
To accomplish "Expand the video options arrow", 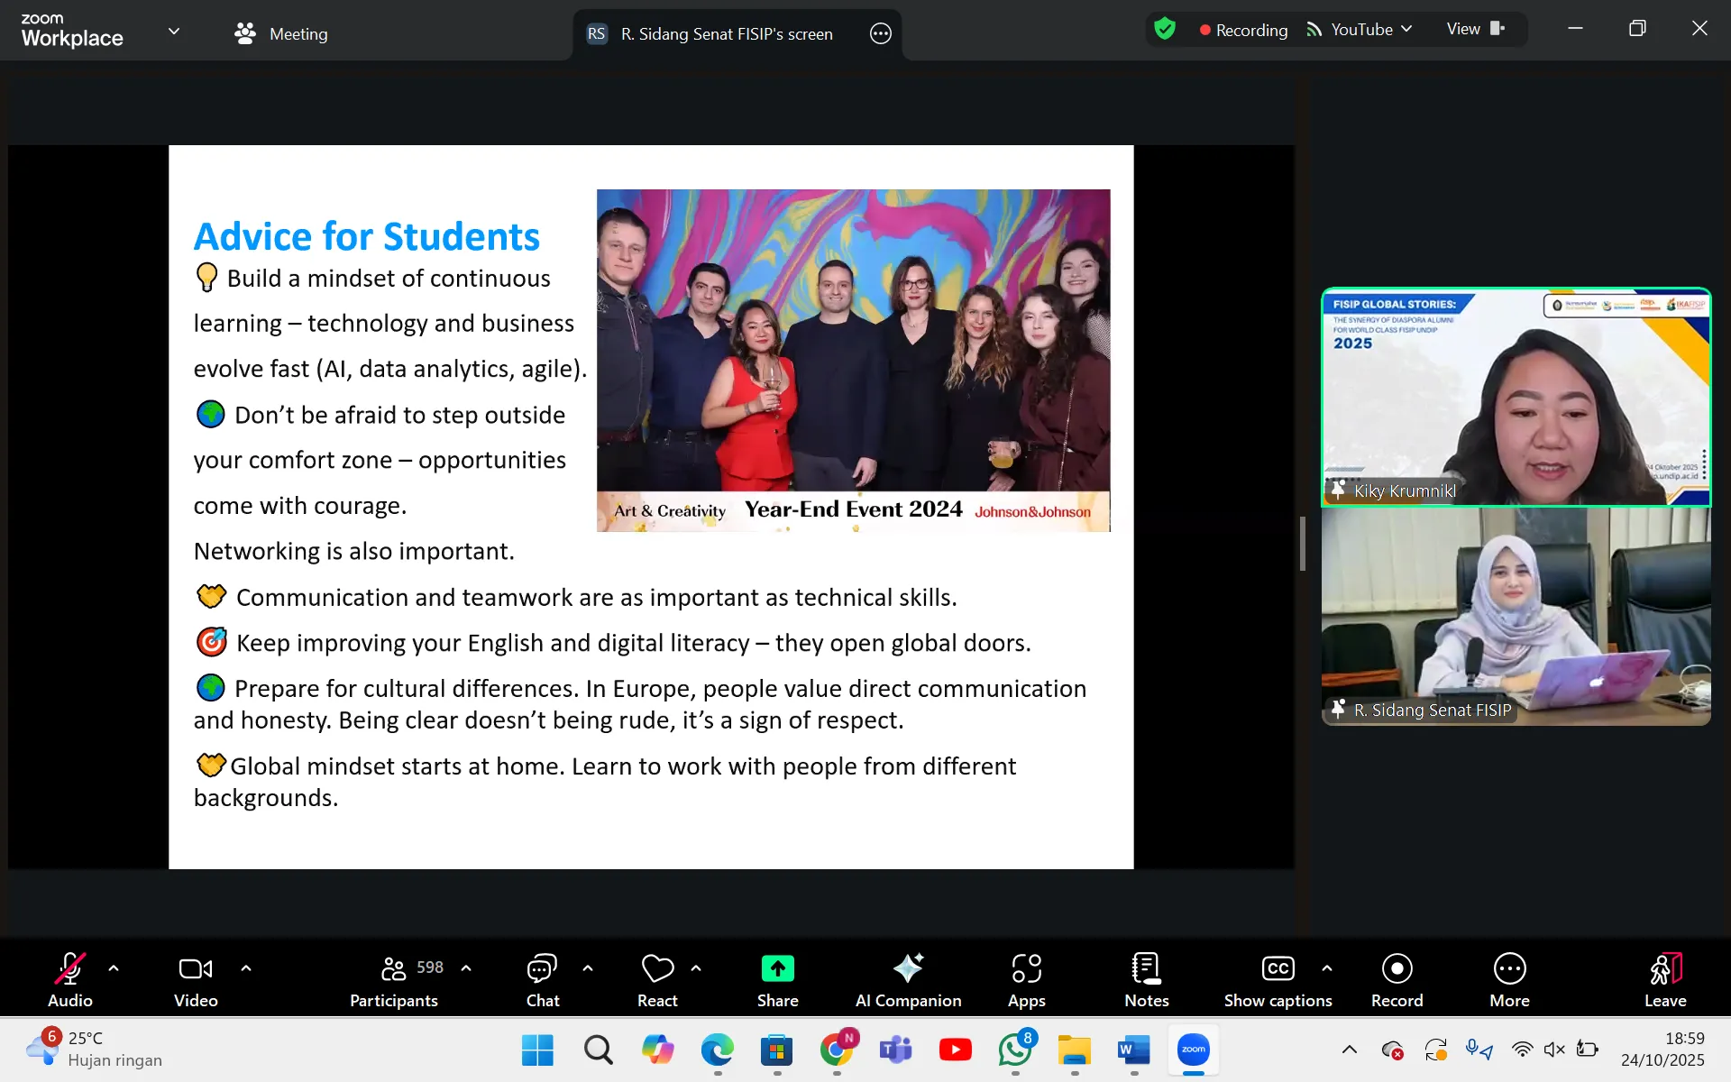I will click(246, 967).
